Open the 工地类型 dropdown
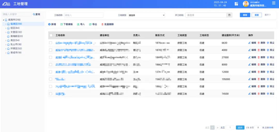This screenshot has width=279, height=132. (x=146, y=15)
